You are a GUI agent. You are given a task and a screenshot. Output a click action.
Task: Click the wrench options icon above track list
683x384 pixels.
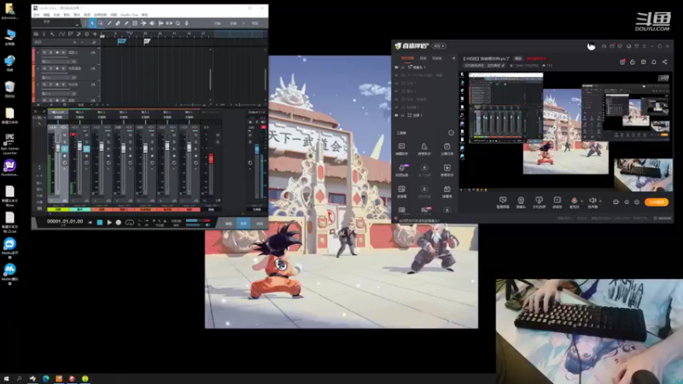click(x=52, y=34)
